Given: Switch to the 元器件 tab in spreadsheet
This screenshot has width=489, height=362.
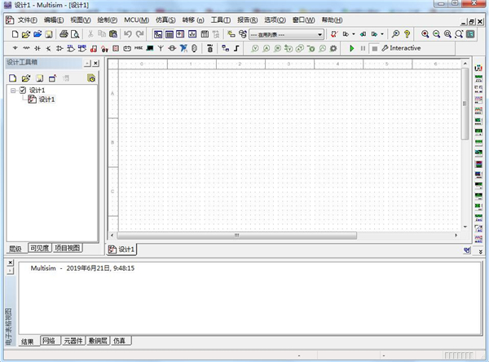Looking at the screenshot, I should [73, 340].
